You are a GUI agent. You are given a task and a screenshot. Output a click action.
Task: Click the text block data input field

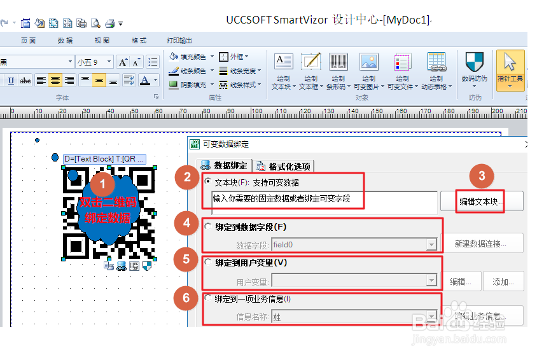coord(324,203)
